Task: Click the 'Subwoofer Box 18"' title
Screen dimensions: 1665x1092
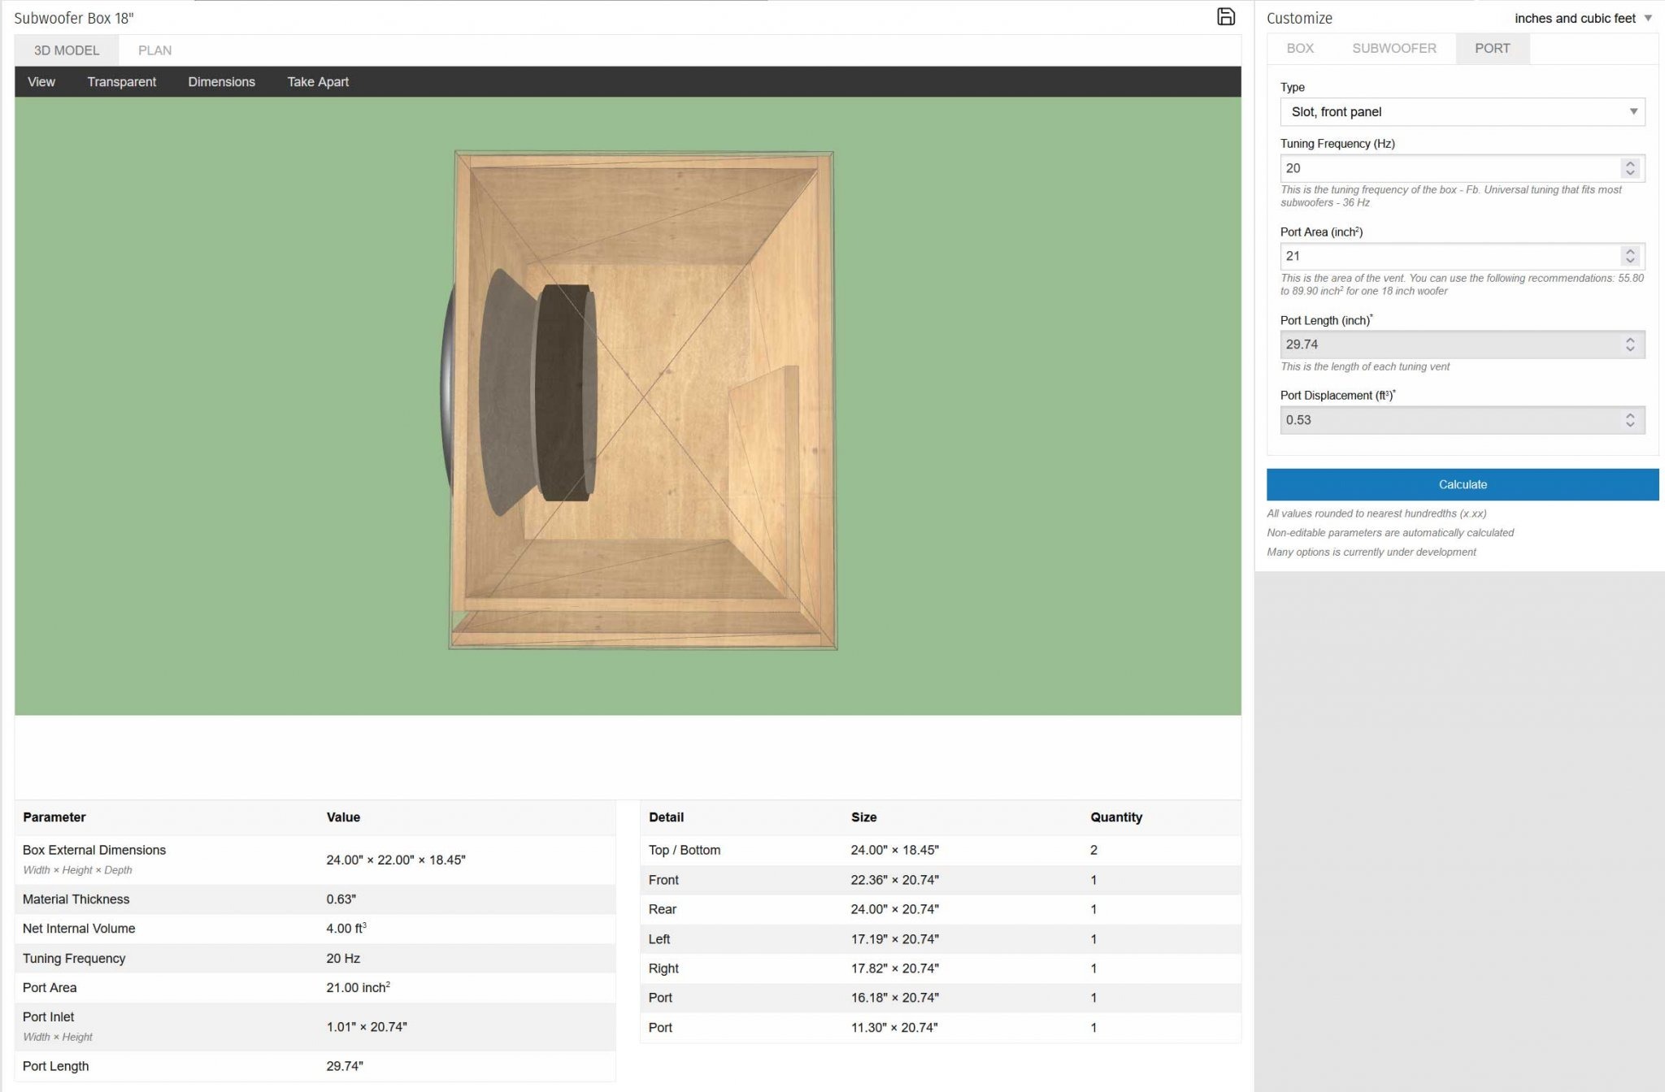Action: point(74,18)
